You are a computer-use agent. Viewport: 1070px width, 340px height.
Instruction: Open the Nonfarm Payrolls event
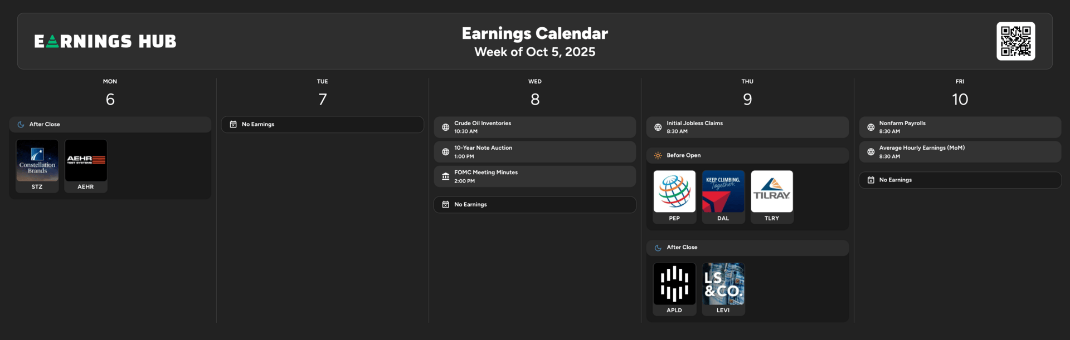960,127
